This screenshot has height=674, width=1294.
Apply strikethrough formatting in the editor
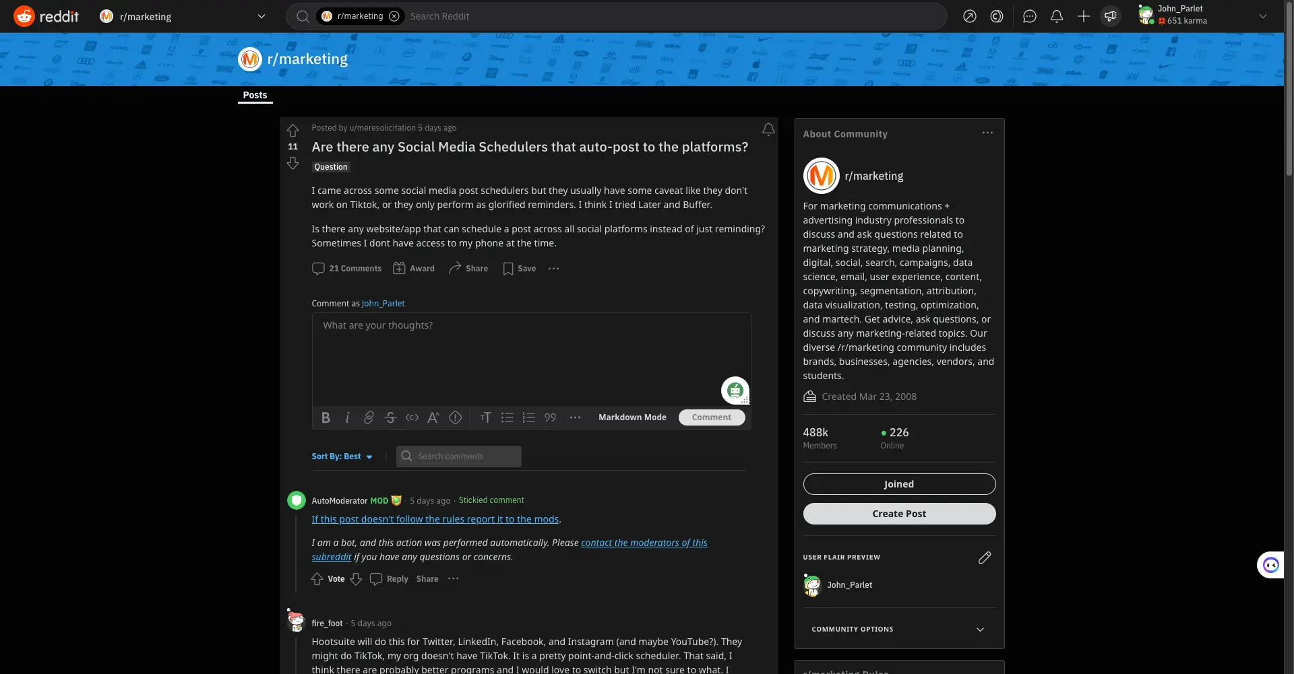pyautogui.click(x=390, y=418)
